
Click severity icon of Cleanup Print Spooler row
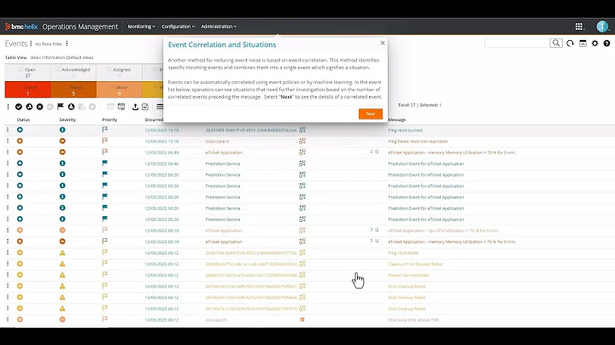[x=62, y=264]
